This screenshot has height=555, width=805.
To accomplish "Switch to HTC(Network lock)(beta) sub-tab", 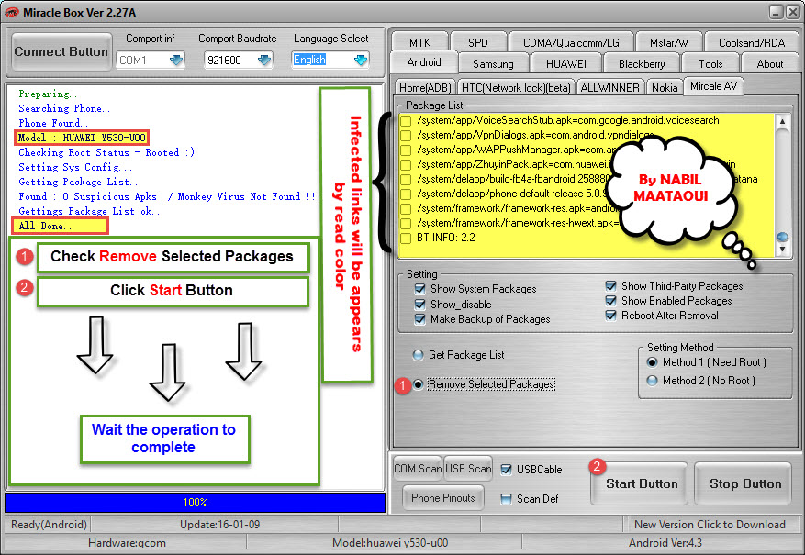I will tap(516, 88).
